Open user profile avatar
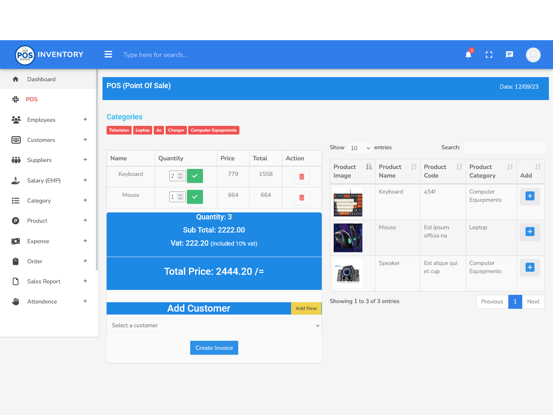The height and width of the screenshot is (415, 553). click(533, 55)
